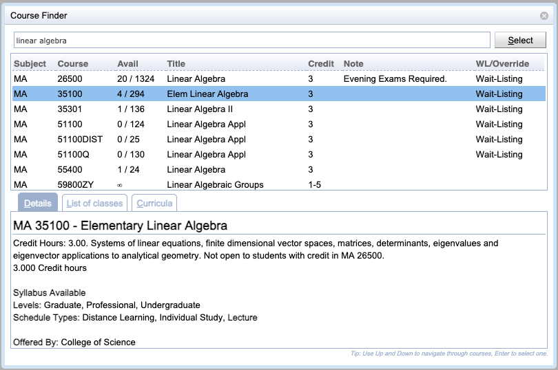The width and height of the screenshot is (558, 370).
Task: Select the 59800ZY Linear Algebraic Groups row
Action: (x=278, y=184)
